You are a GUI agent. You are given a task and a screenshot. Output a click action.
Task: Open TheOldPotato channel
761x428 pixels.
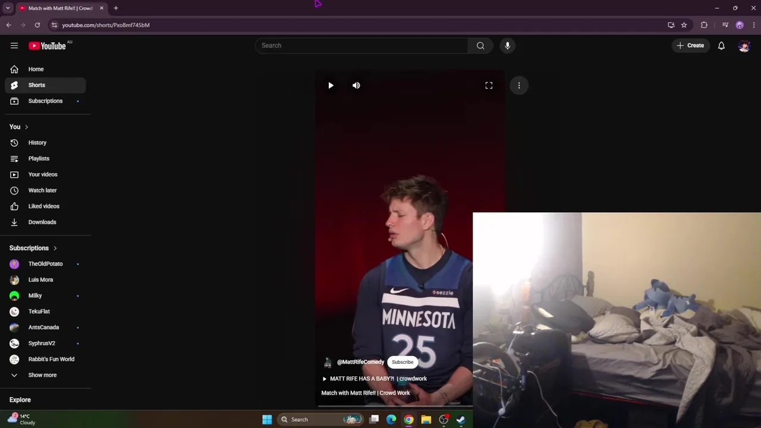46,264
